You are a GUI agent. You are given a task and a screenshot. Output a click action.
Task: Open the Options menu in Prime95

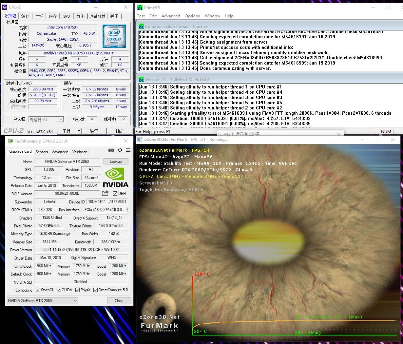pyautogui.click(x=192, y=16)
